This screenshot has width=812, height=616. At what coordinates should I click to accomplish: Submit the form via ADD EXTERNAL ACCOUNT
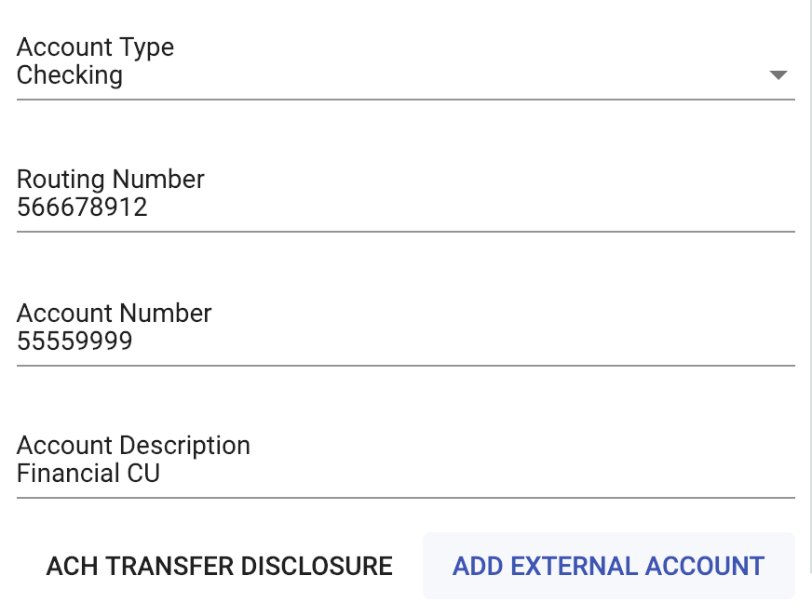click(x=609, y=566)
